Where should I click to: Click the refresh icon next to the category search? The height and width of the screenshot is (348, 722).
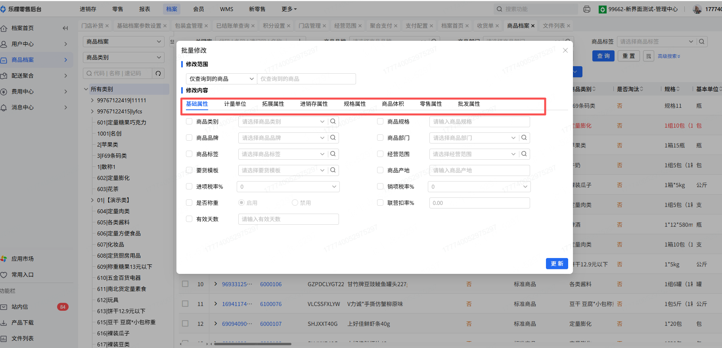click(x=158, y=73)
